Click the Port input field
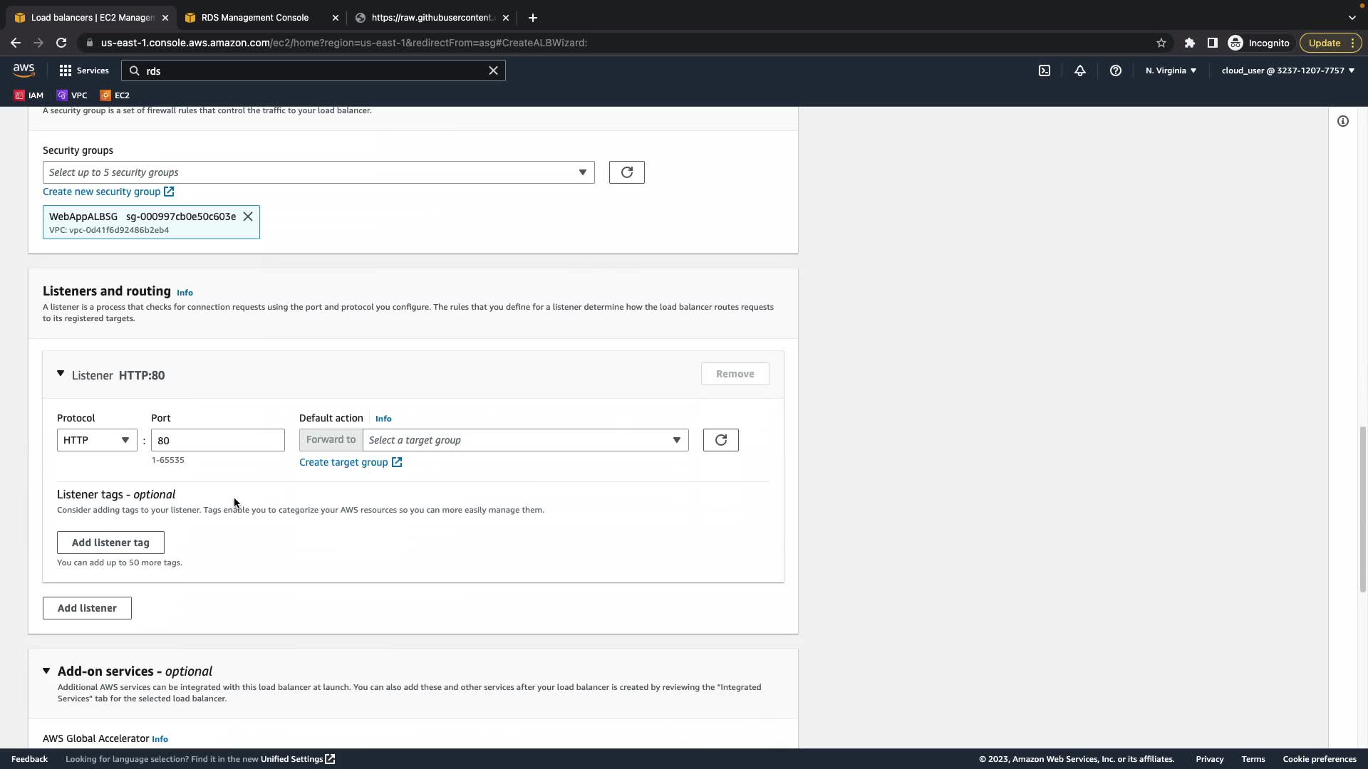The width and height of the screenshot is (1368, 769). [x=217, y=440]
